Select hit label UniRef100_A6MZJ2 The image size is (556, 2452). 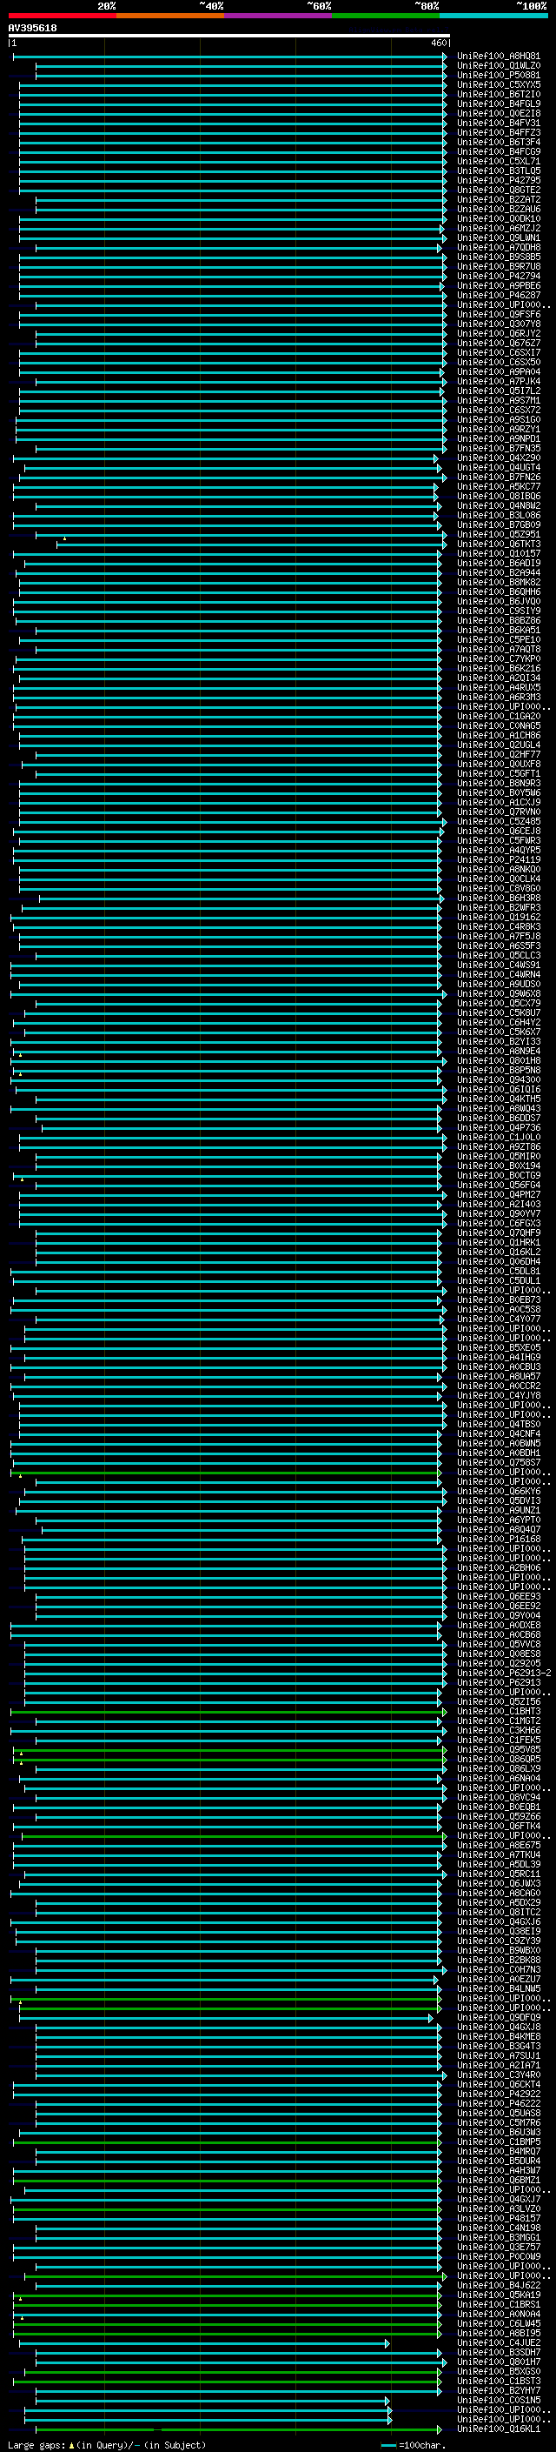coord(498,229)
